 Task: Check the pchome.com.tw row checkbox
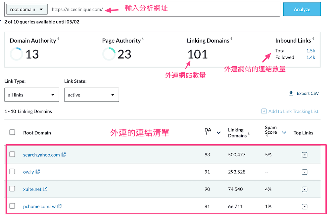click(x=12, y=206)
